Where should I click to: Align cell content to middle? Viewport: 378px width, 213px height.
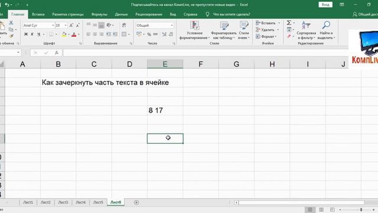(x=95, y=25)
